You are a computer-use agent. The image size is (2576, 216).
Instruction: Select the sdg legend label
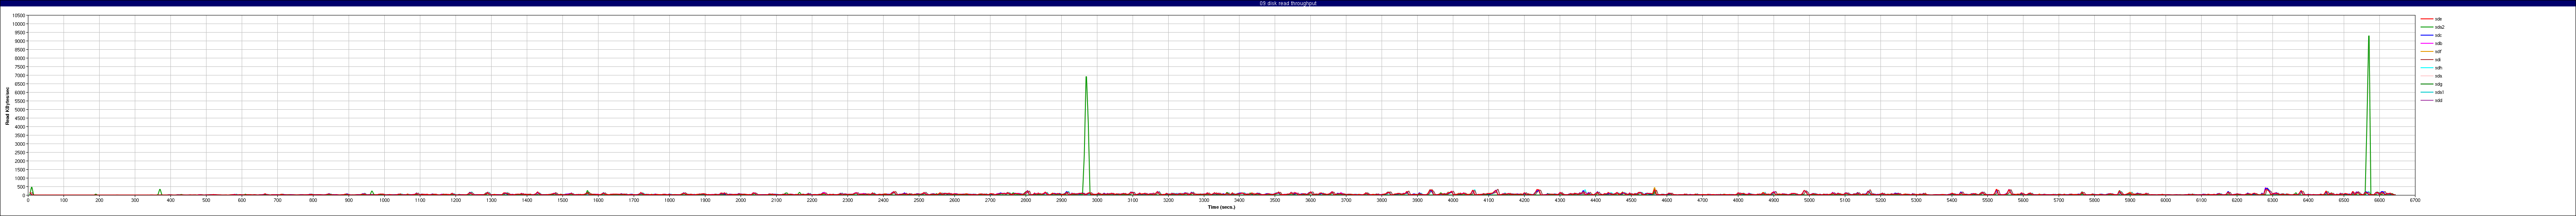click(x=2438, y=84)
